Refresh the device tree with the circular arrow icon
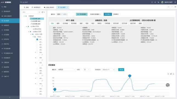 [x=42, y=12]
